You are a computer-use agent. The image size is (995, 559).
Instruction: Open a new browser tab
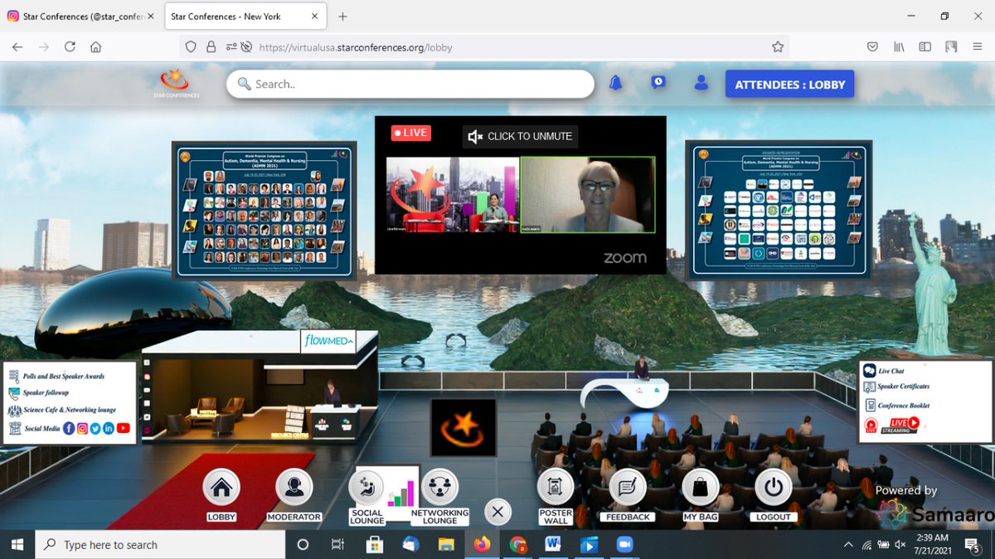tap(342, 16)
